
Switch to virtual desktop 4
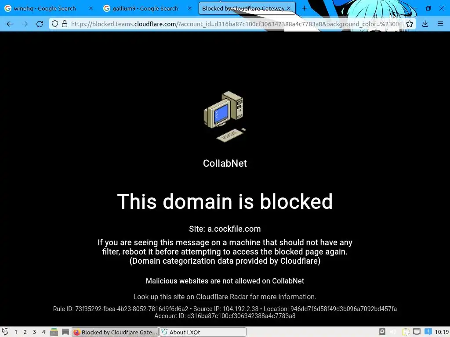click(44, 332)
